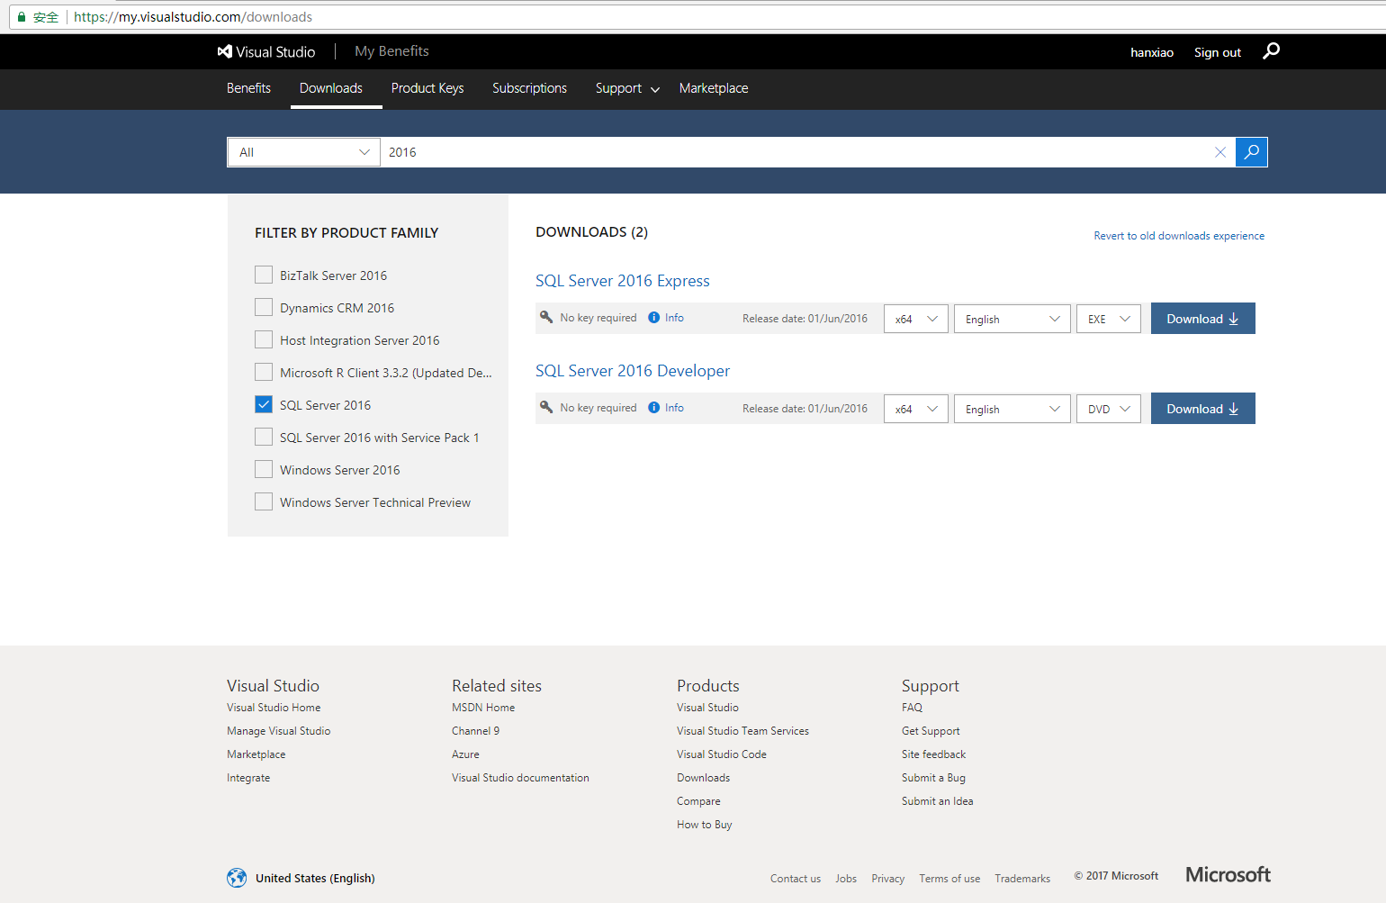1386x903 pixels.
Task: Click Channel 9 footer link
Action: point(475,731)
